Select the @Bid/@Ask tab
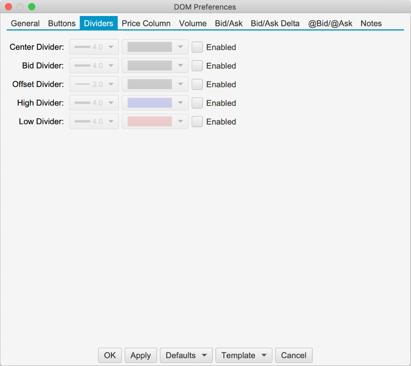The height and width of the screenshot is (366, 411). [x=330, y=23]
